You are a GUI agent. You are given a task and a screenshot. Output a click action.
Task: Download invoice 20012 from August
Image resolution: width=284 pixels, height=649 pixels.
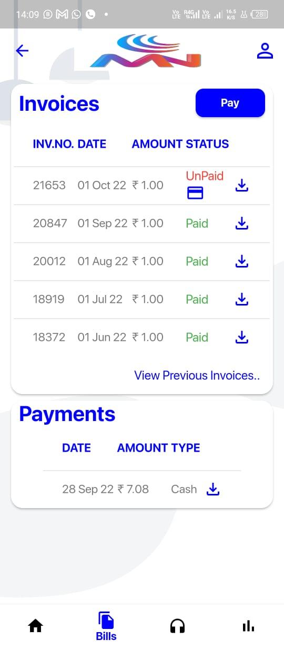click(x=241, y=261)
